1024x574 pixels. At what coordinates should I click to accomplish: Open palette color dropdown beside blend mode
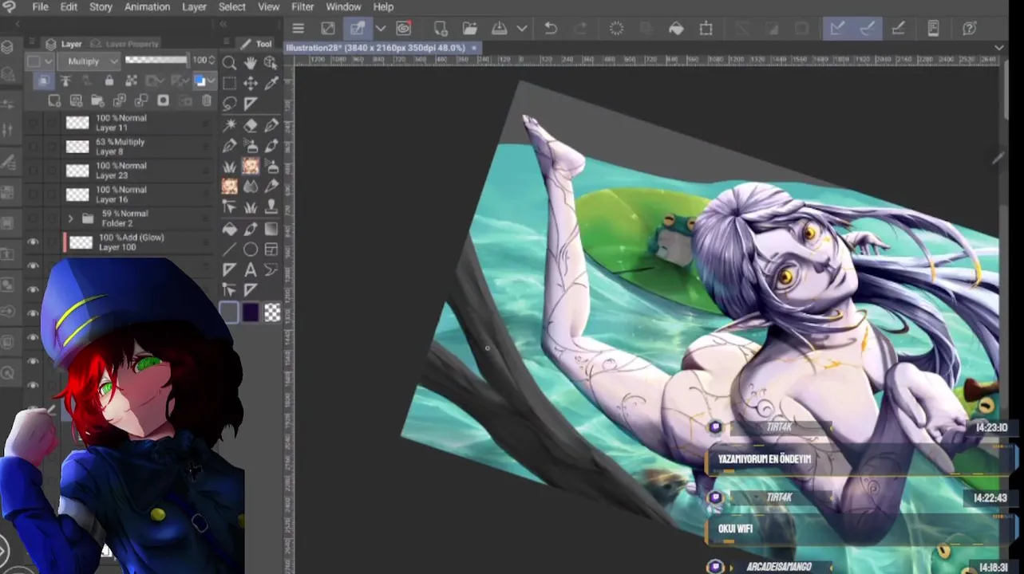click(x=38, y=61)
